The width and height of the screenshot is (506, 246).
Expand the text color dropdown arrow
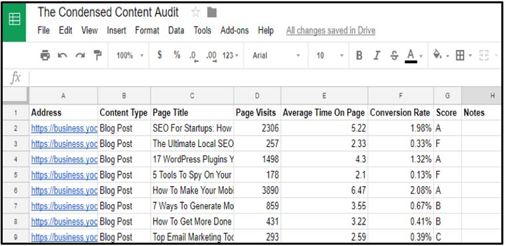(x=421, y=56)
